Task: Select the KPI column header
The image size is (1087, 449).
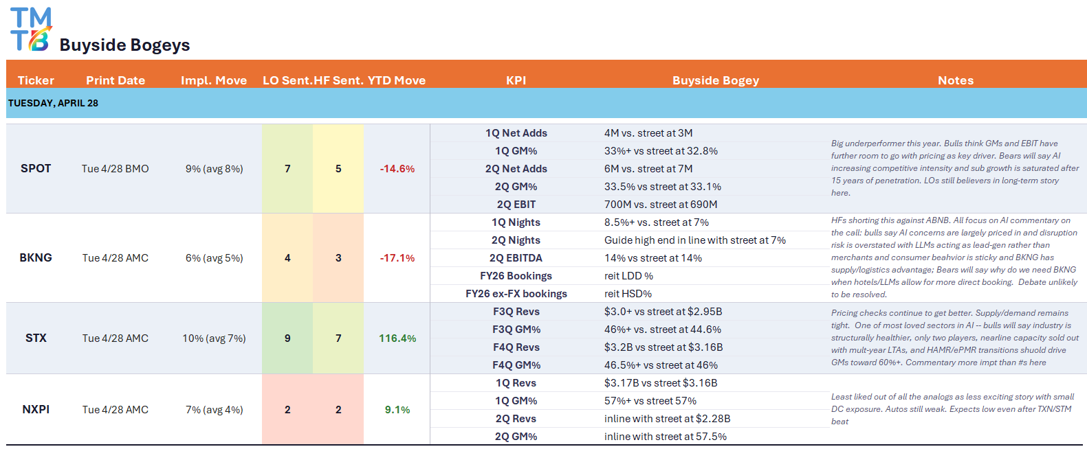Action: [x=516, y=80]
